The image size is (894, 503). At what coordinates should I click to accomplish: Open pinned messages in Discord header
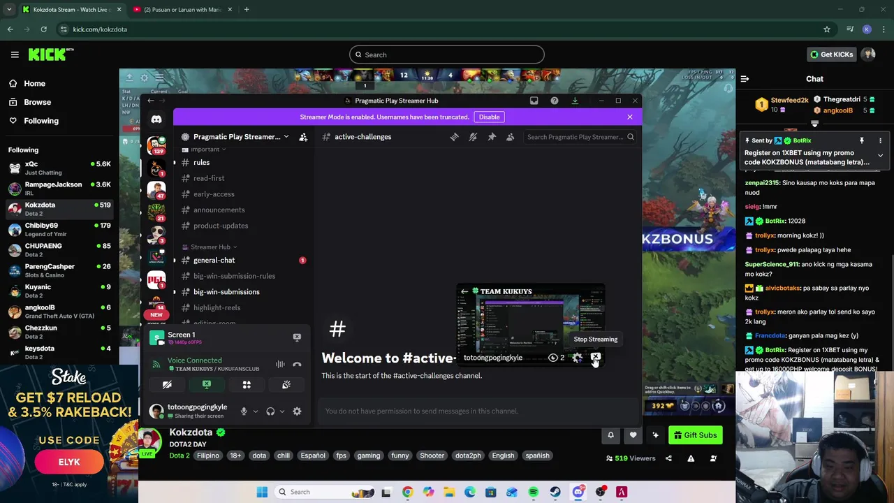pyautogui.click(x=492, y=137)
